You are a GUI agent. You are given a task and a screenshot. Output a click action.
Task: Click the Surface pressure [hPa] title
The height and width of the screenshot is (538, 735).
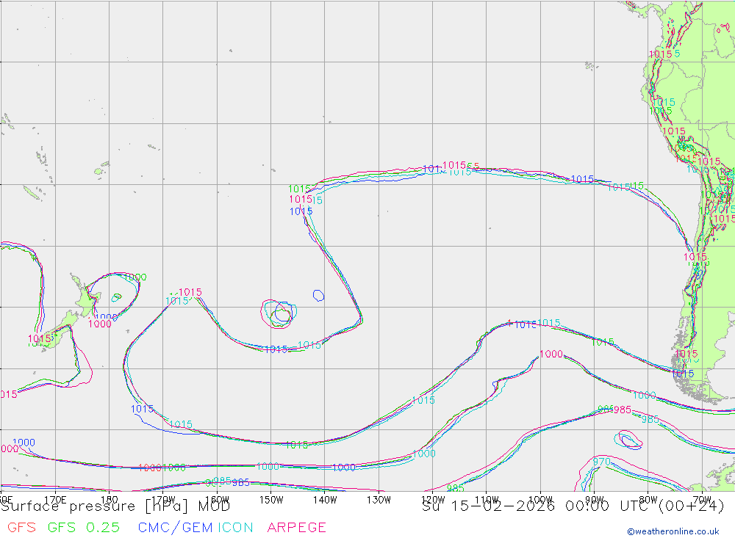[x=116, y=506]
